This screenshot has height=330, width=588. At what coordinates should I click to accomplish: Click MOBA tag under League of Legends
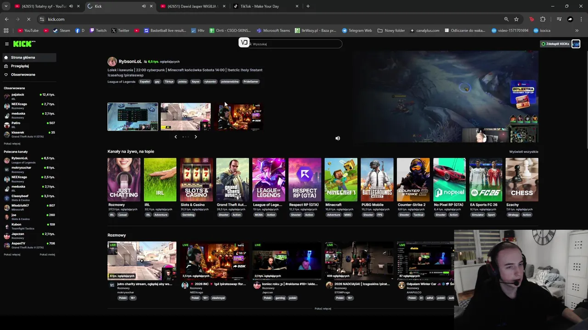pyautogui.click(x=259, y=214)
